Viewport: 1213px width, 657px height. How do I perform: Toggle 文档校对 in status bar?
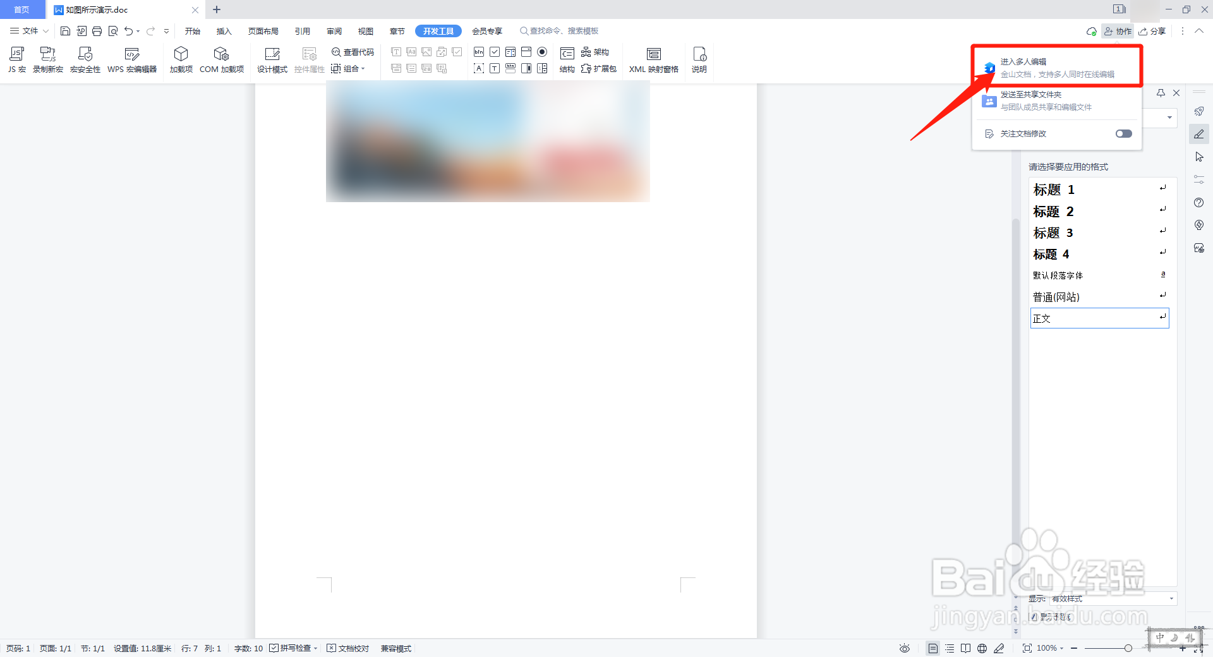click(x=348, y=648)
